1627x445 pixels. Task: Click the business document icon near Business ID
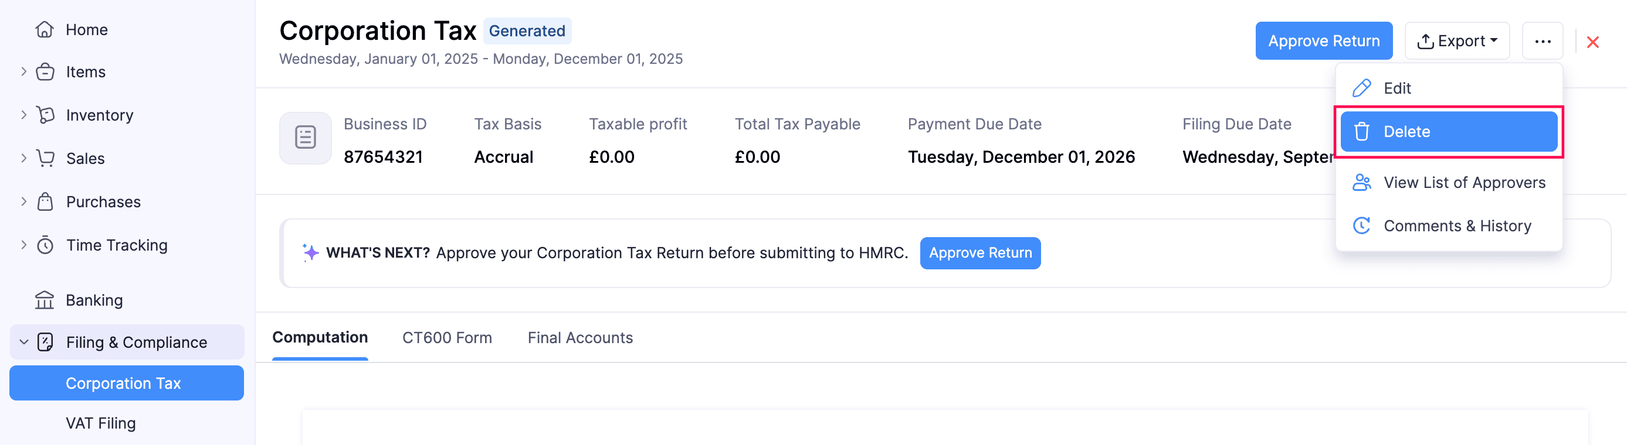point(305,138)
